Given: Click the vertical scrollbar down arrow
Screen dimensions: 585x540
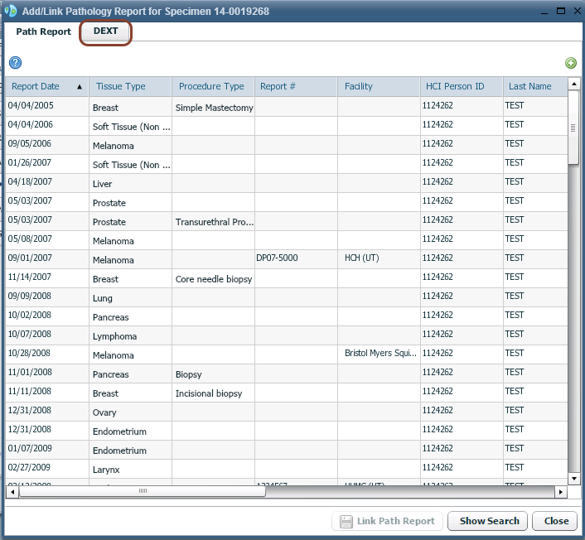Looking at the screenshot, I should pyautogui.click(x=573, y=478).
